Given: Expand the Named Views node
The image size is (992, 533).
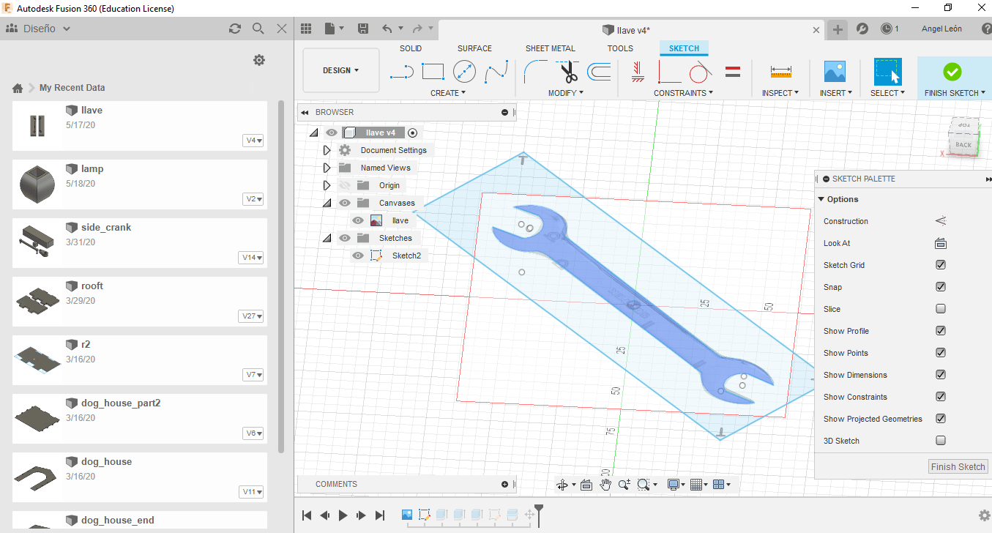Looking at the screenshot, I should (327, 168).
